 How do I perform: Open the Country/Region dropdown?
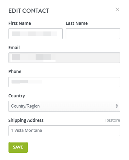[x=64, y=106]
